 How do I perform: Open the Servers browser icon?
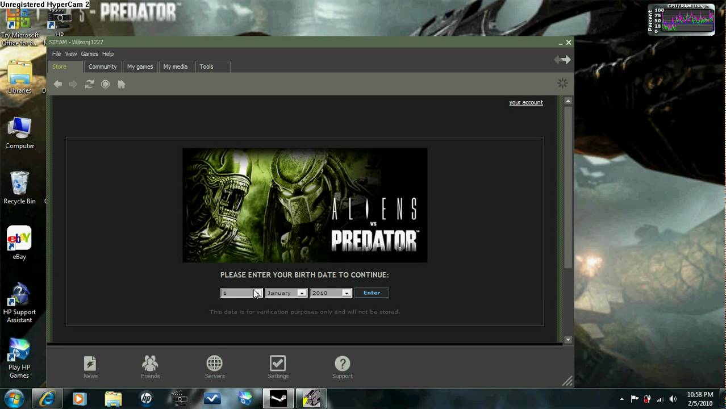click(215, 367)
